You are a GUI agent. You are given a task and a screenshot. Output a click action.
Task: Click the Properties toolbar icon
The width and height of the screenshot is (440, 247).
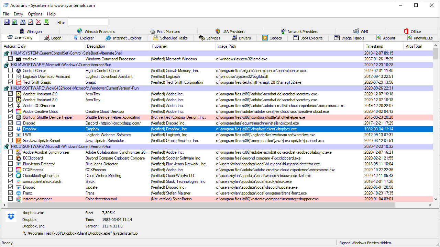[31, 22]
